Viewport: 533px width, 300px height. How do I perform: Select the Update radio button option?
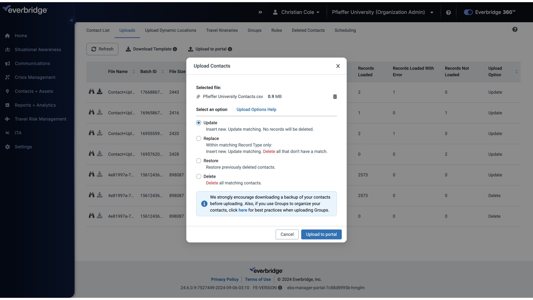click(198, 123)
